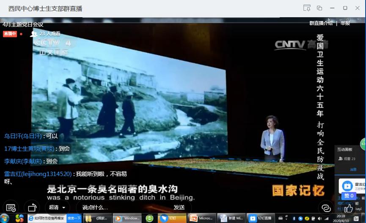
Task: Click the thumbs-up like icon
Action: (349, 208)
